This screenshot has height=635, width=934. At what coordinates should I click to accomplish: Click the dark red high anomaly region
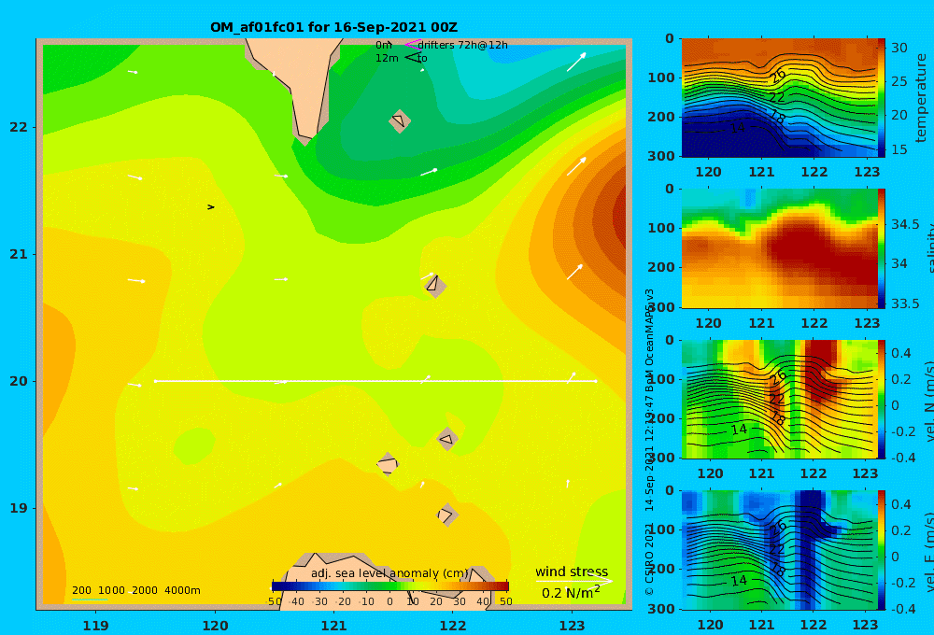tap(618, 211)
